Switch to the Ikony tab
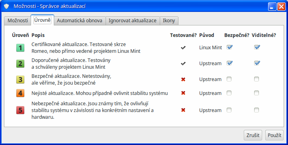The width and height of the screenshot is (288, 145). pyautogui.click(x=169, y=21)
